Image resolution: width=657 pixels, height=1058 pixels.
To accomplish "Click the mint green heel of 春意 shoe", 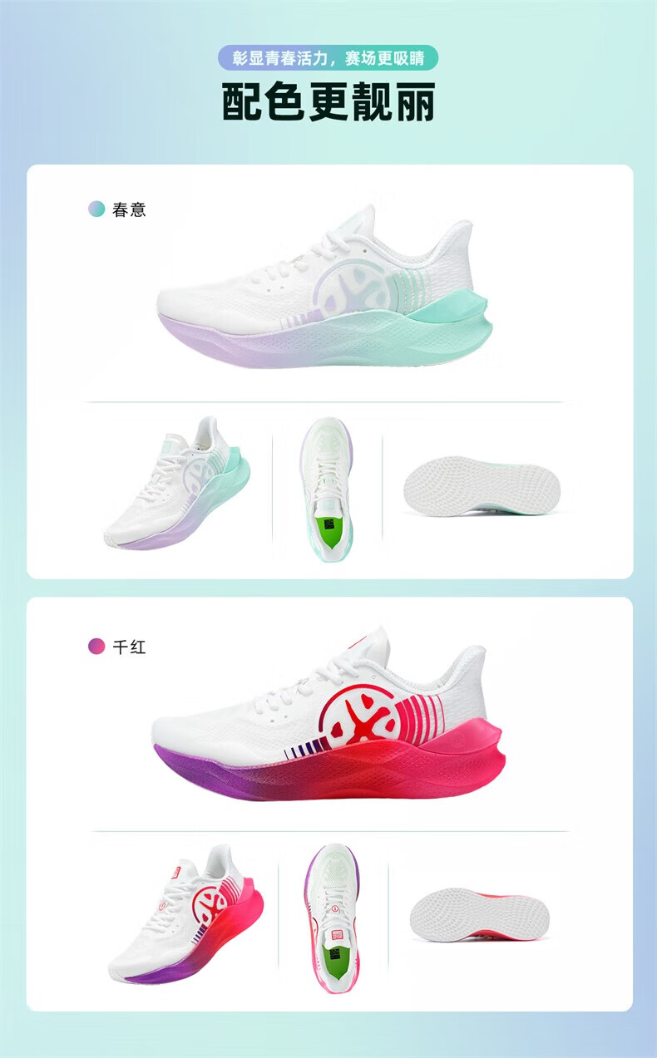I will 452,313.
